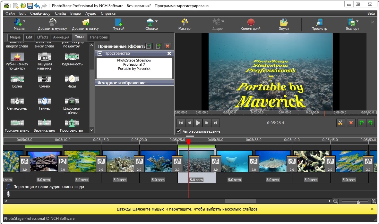The image size is (379, 224).
Task: Switch to the Transitions tab
Action: (99, 37)
